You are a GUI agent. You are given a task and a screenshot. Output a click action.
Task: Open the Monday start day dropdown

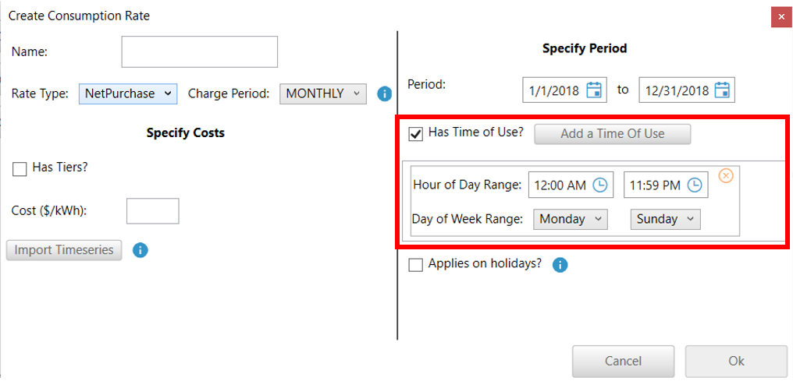click(x=571, y=220)
